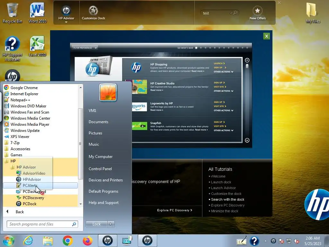This screenshot has width=329, height=247.
Task: Select Search with the dock tutorial
Action: point(227,199)
